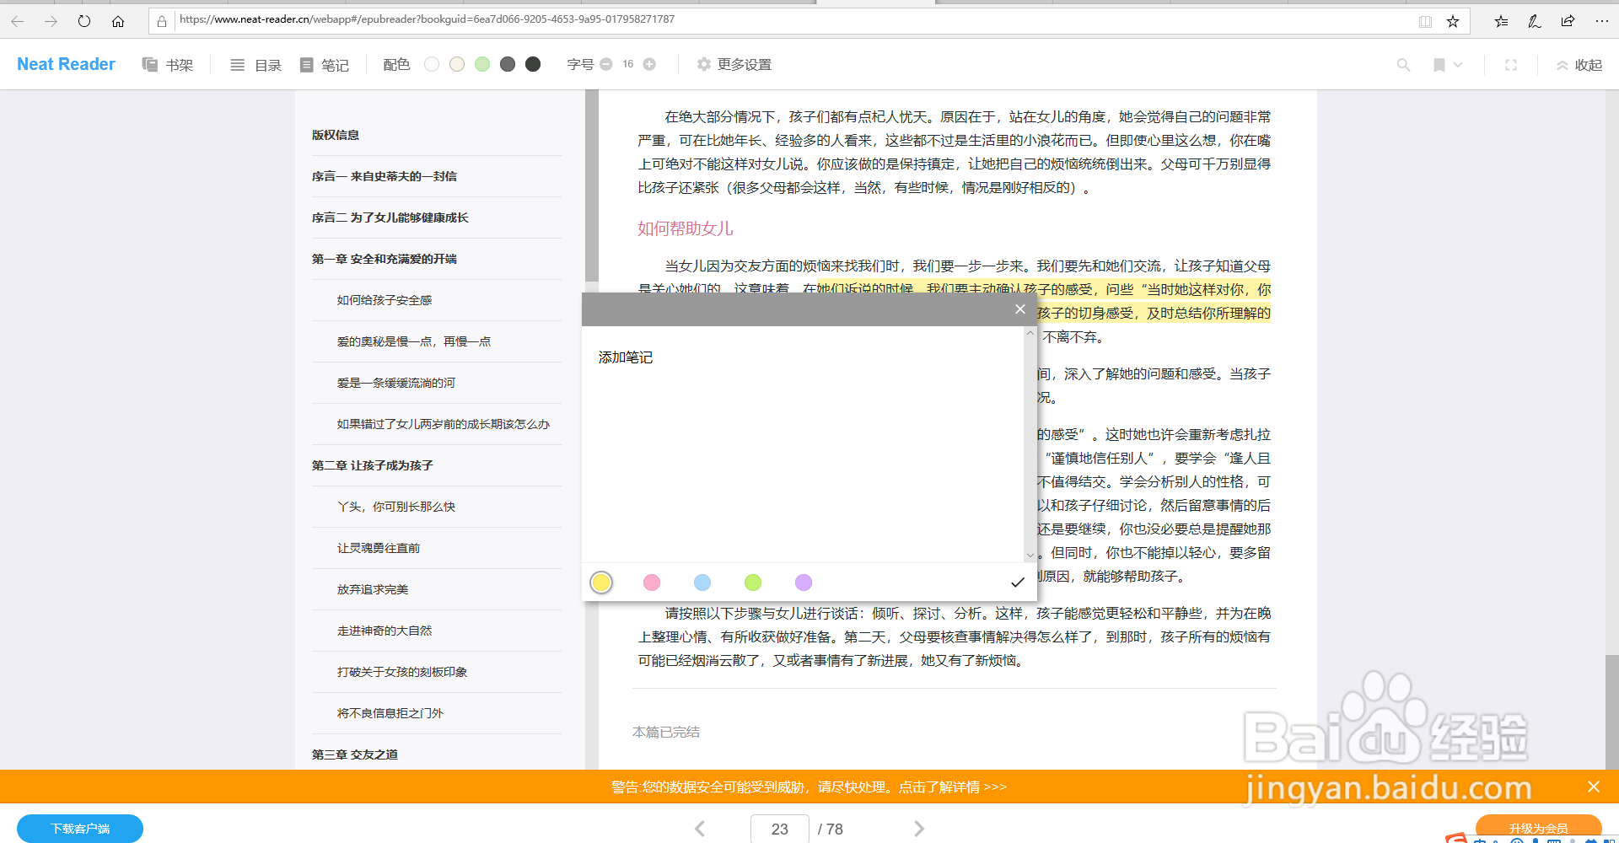Click browser back arrow
This screenshot has width=1619, height=843.
(x=17, y=21)
